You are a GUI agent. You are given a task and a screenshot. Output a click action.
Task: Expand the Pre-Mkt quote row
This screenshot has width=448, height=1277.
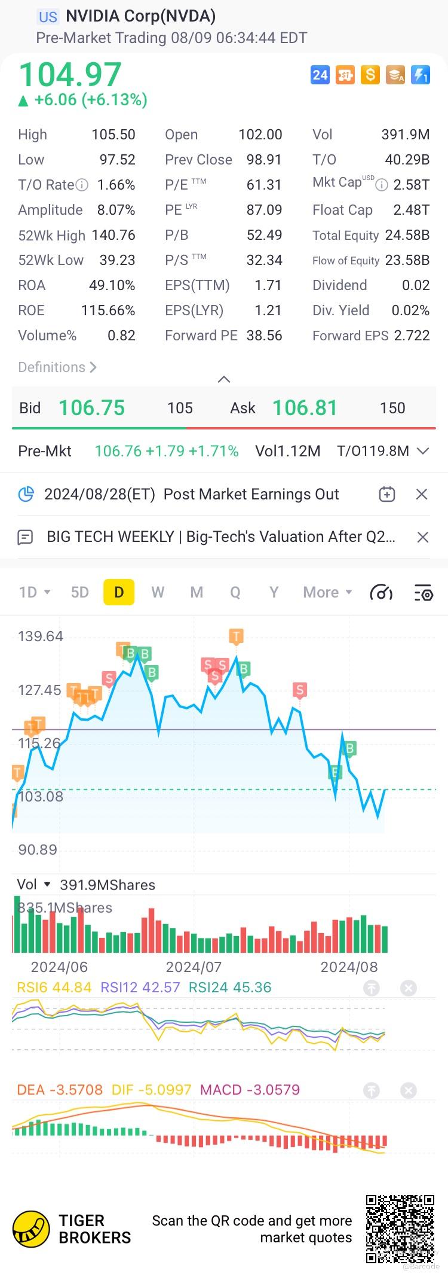point(423,451)
